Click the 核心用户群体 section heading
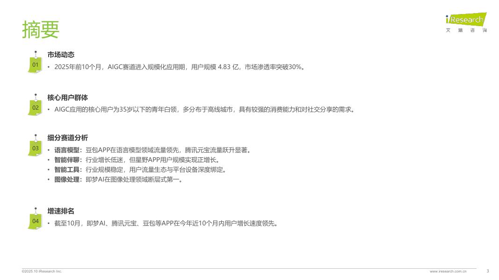This screenshot has height=280, width=499. 67,98
